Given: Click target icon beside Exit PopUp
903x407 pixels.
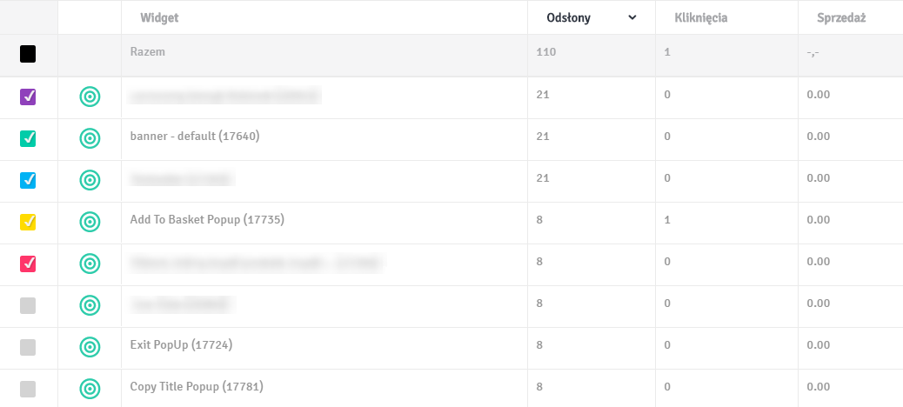Looking at the screenshot, I should (90, 347).
